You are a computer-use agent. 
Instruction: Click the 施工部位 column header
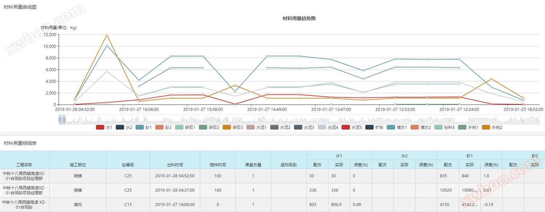click(x=78, y=165)
